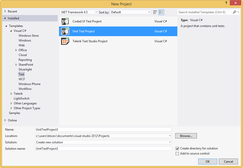Open the help question mark
Viewport: 243px width, 168px height.
pos(226,3)
